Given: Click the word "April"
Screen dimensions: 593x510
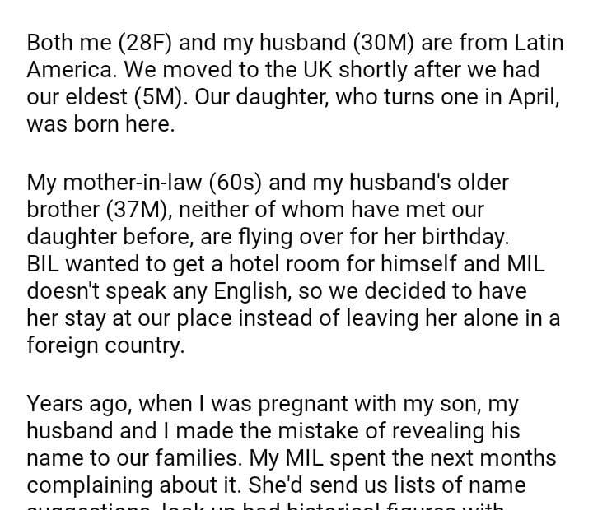Looking at the screenshot, I should point(532,98).
